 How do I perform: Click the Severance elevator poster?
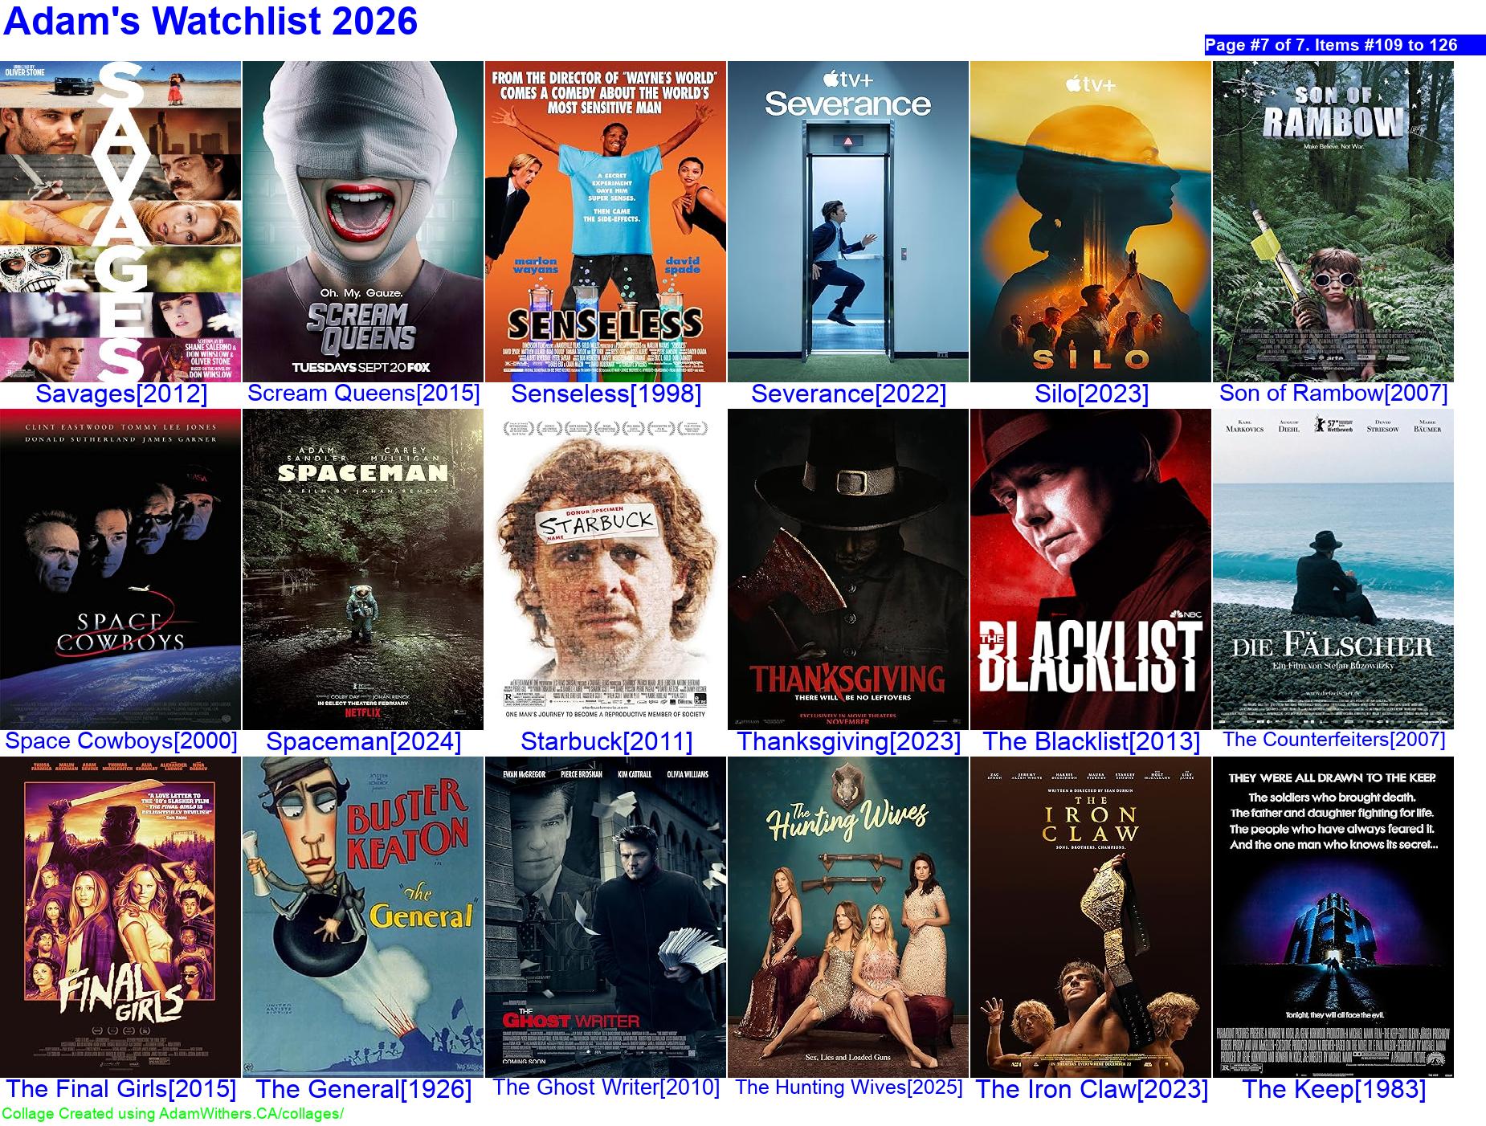tap(848, 221)
